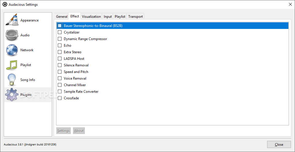Image resolution: width=295 pixels, height=152 pixels.
Task: Switch to the Input tab
Action: [108, 17]
